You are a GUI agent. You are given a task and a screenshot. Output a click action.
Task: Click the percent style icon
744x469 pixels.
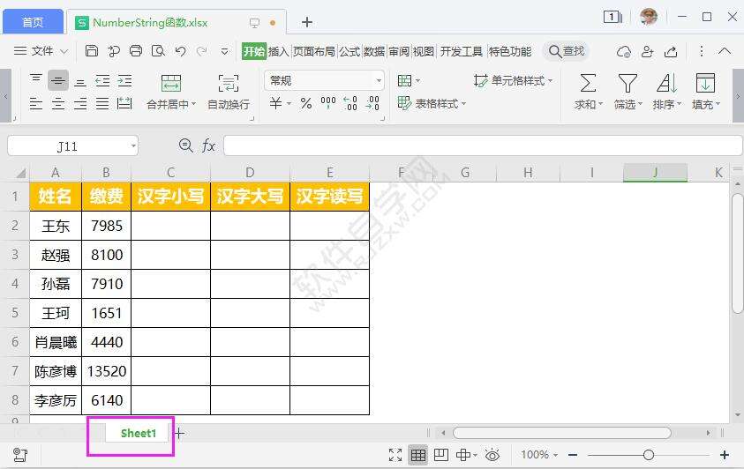click(x=305, y=104)
